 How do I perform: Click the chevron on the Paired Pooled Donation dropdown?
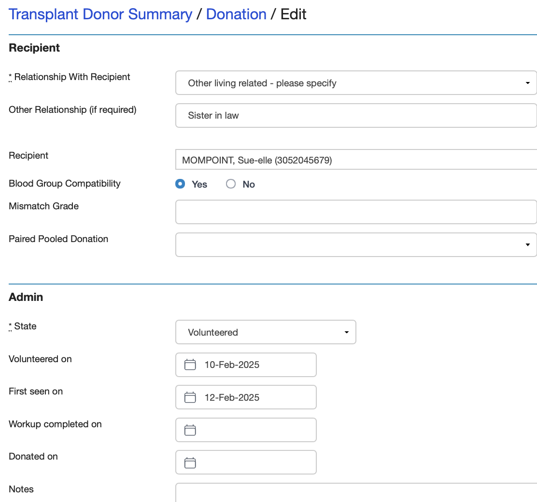527,244
